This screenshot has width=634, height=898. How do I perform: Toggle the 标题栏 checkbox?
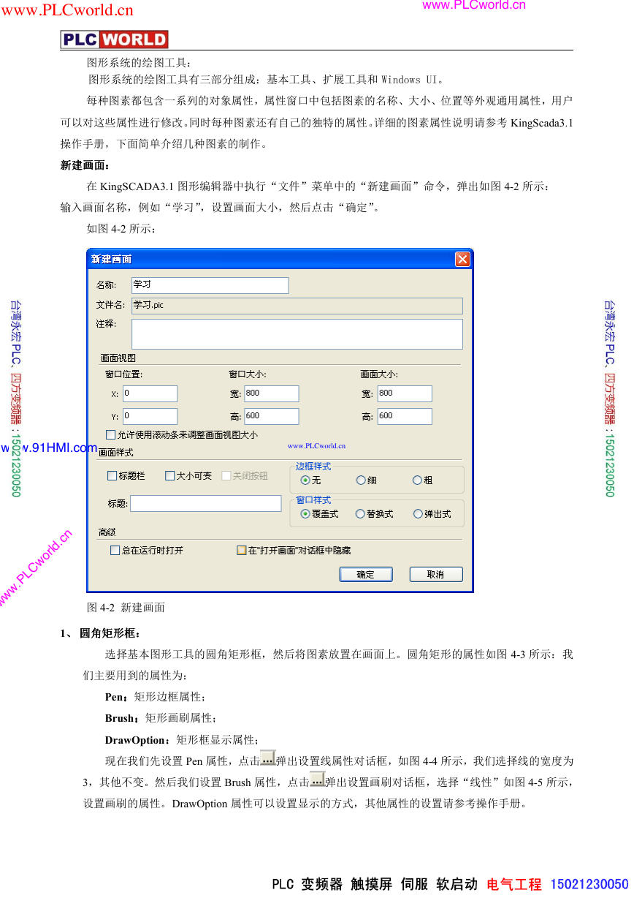click(x=112, y=476)
